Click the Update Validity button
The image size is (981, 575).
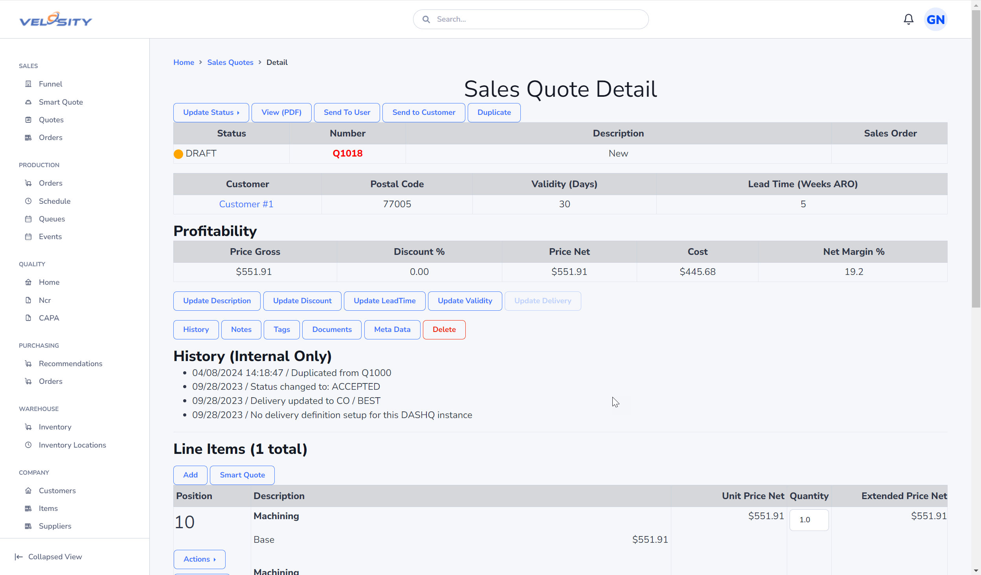coord(465,301)
